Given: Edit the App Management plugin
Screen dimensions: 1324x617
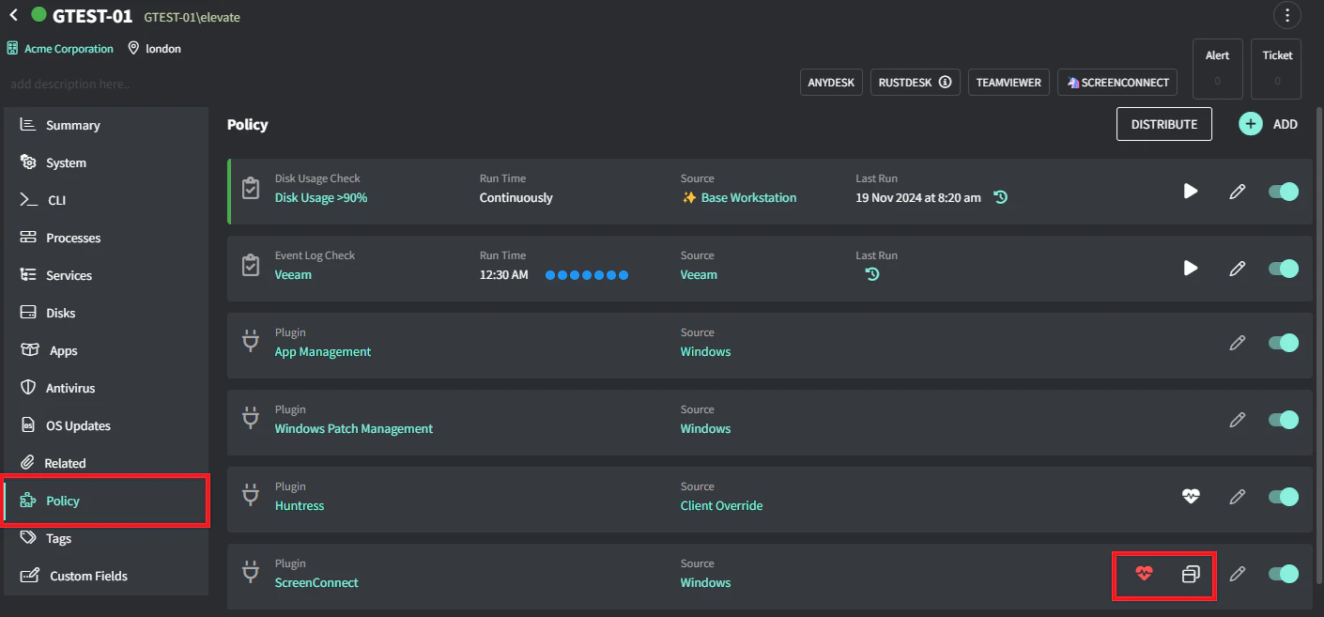Looking at the screenshot, I should coord(1238,343).
